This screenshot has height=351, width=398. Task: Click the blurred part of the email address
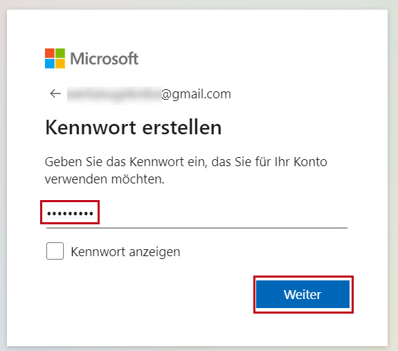tap(114, 95)
